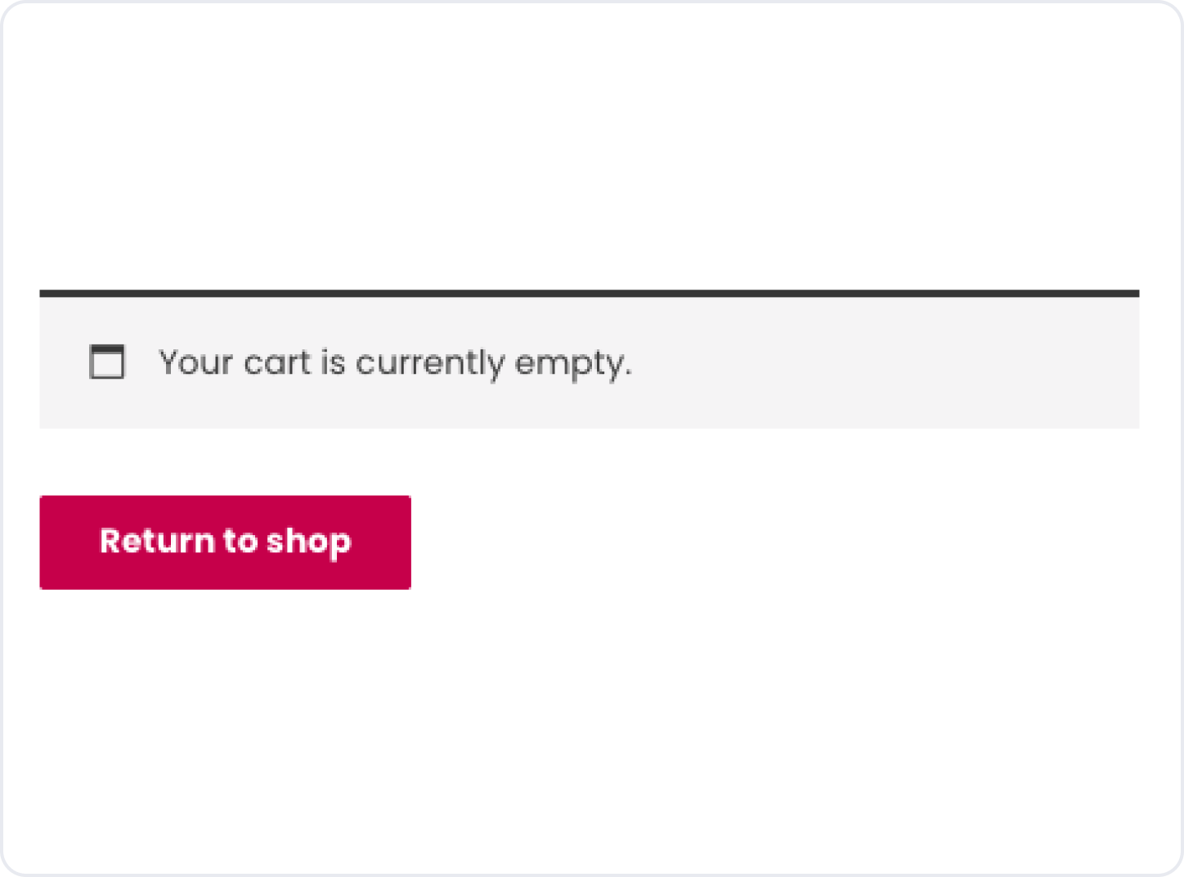Click the word "is" in the notice
1184x877 pixels.
(334, 362)
